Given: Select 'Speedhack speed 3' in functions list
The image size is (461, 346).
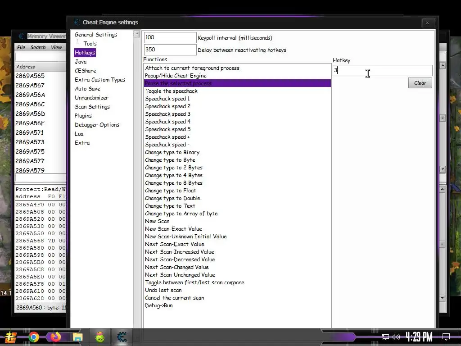Looking at the screenshot, I should pyautogui.click(x=237, y=114).
